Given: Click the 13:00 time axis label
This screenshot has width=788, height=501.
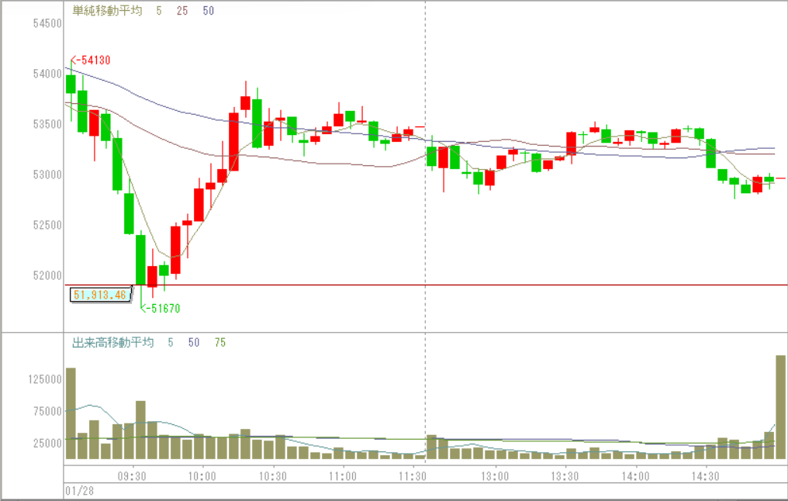Looking at the screenshot, I should click(x=495, y=476).
